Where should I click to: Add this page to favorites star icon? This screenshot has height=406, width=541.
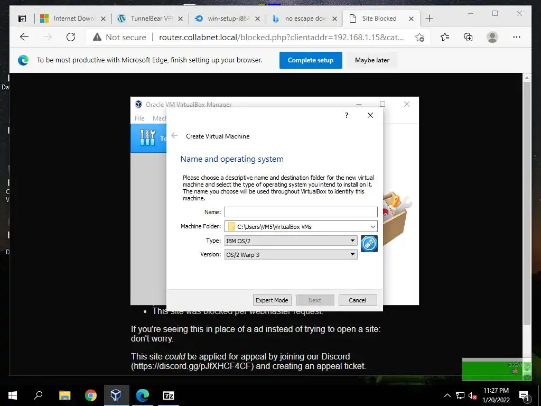point(419,38)
